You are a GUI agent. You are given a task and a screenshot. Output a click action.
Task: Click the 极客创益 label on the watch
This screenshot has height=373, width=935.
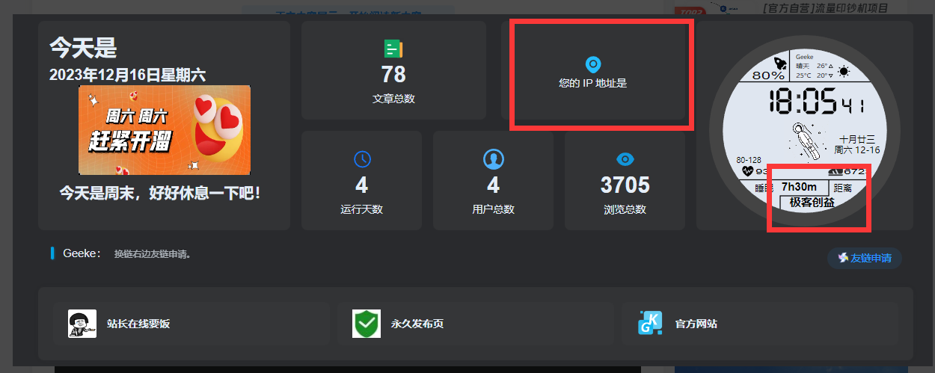[812, 203]
